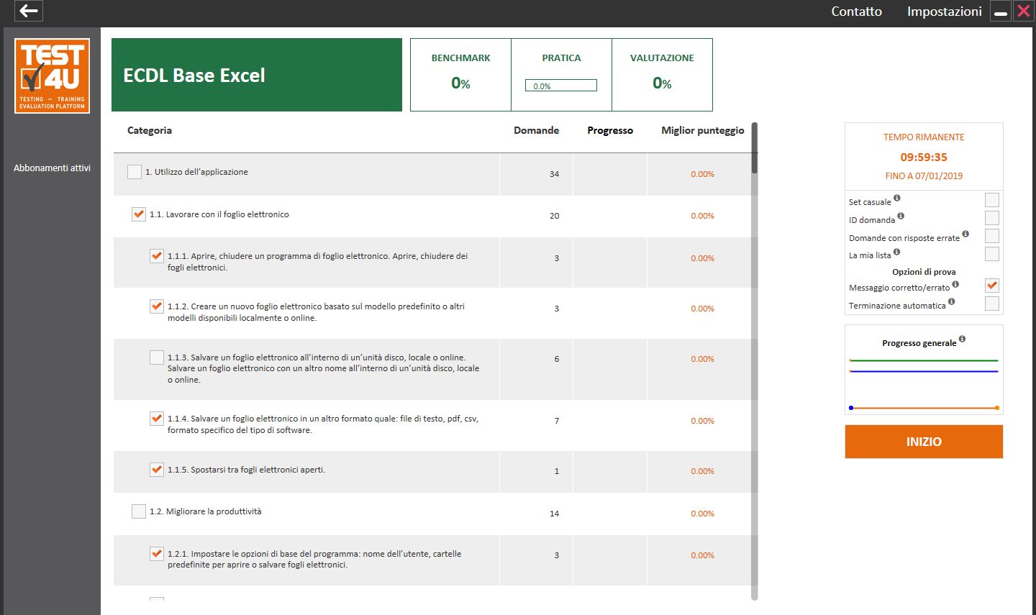Click the 0.00% score for 1.2.1
This screenshot has width=1036, height=615.
click(x=702, y=555)
